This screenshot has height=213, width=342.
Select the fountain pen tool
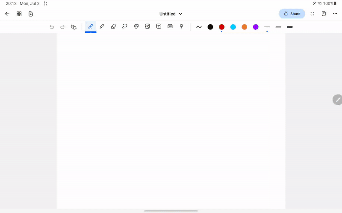pos(91,26)
